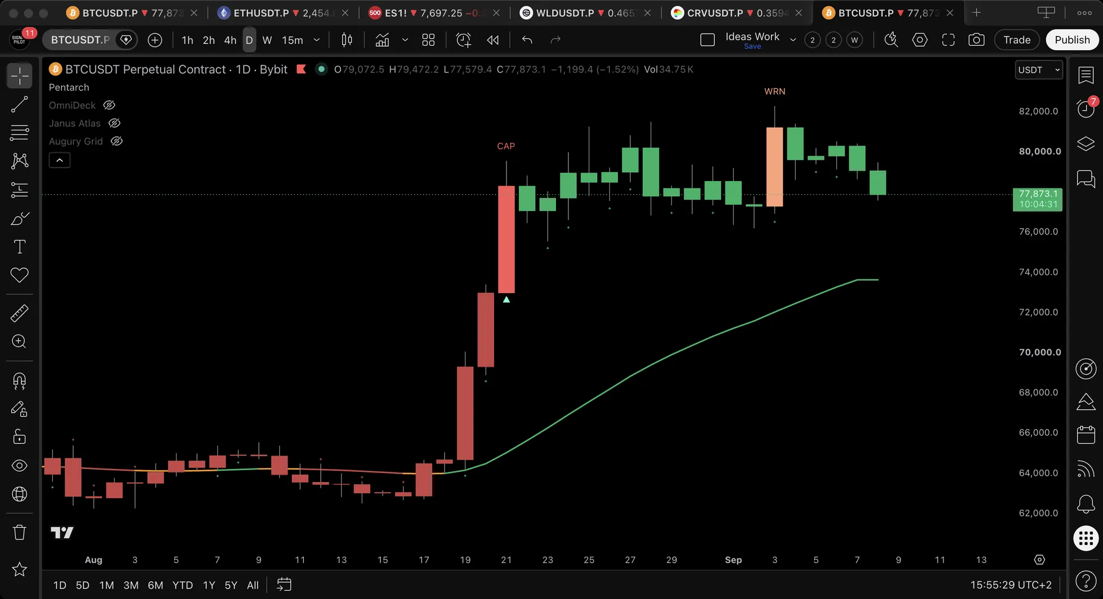Open chart settings hexagon icon
Image resolution: width=1103 pixels, height=599 pixels.
[x=920, y=40]
